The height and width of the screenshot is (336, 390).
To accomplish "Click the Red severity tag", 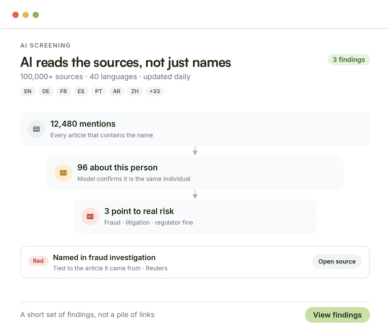I will point(38,261).
